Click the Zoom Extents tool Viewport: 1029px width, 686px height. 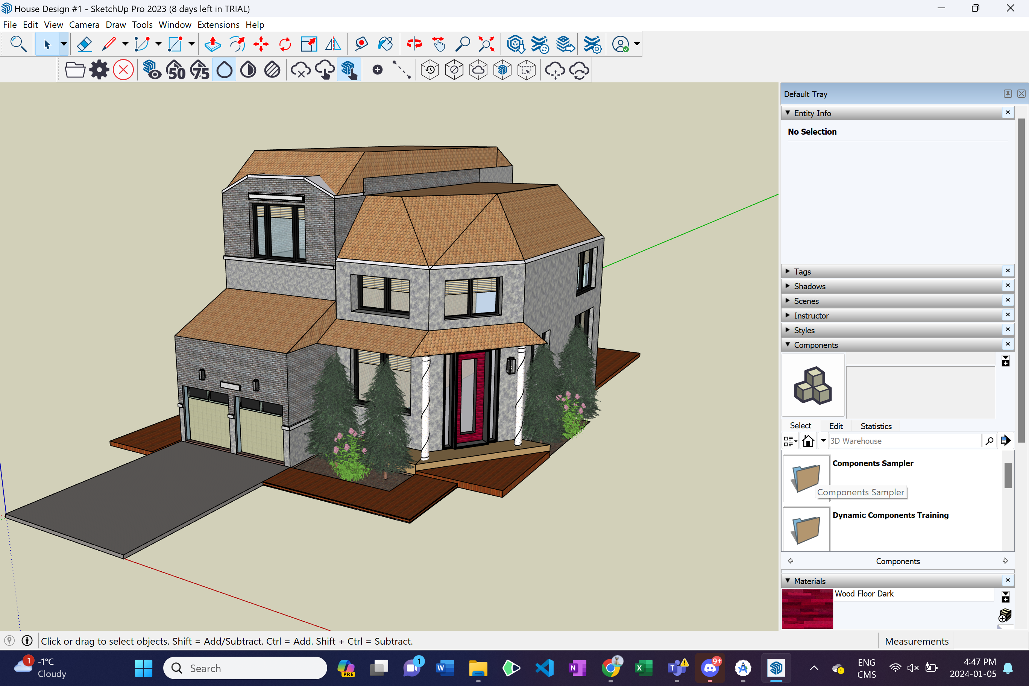click(487, 44)
